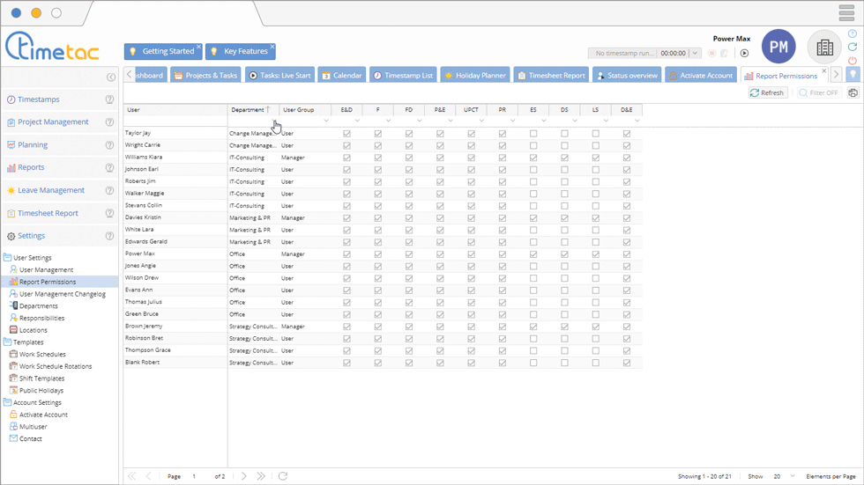
Task: Go to first page arrow
Action: [131, 476]
